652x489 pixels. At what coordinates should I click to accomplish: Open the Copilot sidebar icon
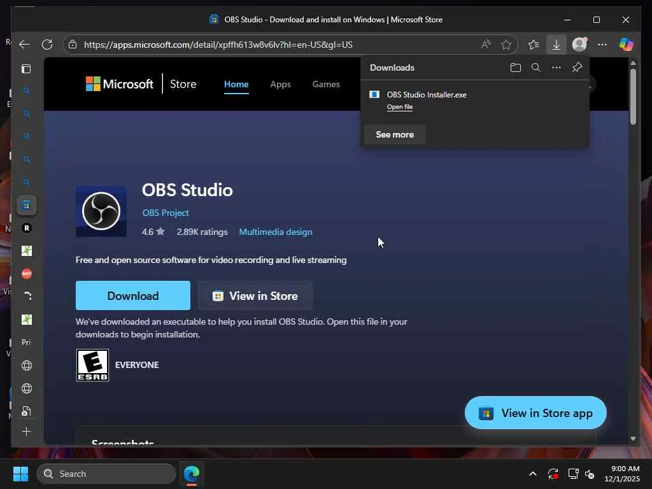click(x=626, y=45)
